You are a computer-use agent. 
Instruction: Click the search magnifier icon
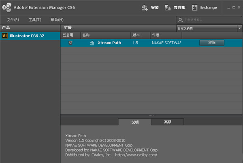(181, 20)
